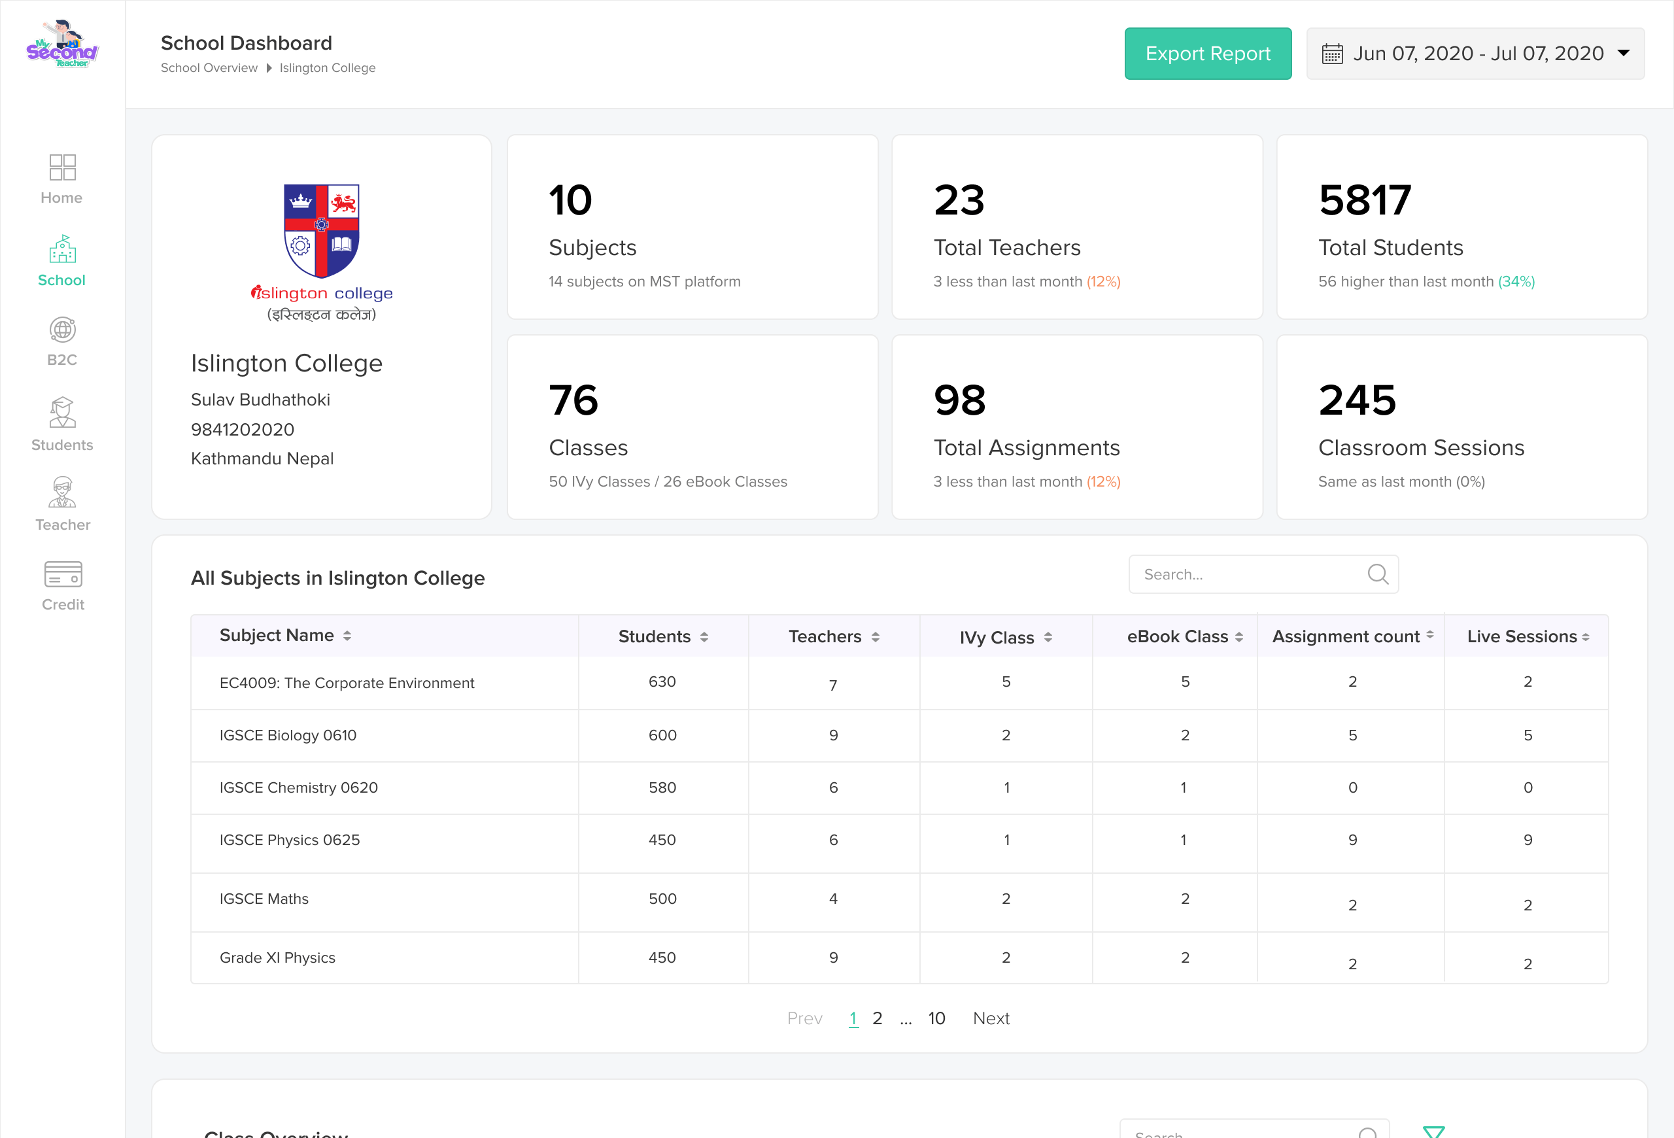Image resolution: width=1674 pixels, height=1138 pixels.
Task: Click the School Dashboard title
Action: (x=247, y=43)
